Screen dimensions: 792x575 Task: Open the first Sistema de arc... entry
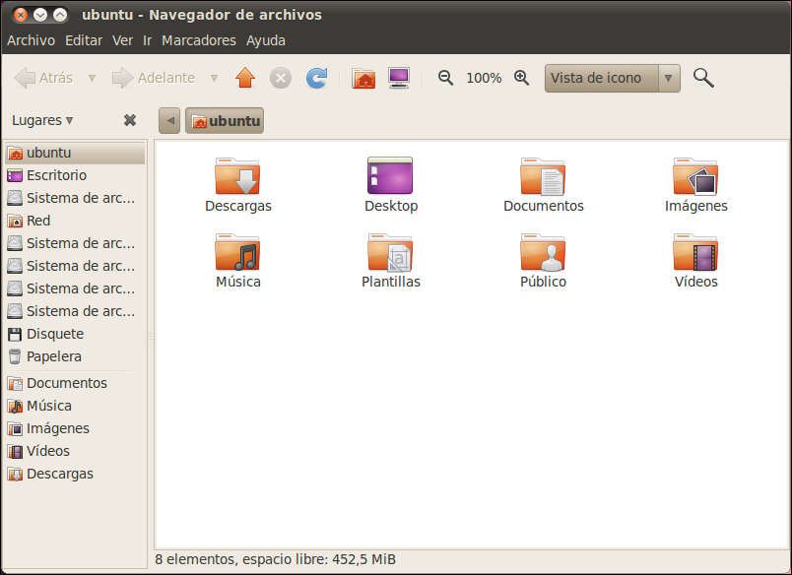(x=75, y=198)
